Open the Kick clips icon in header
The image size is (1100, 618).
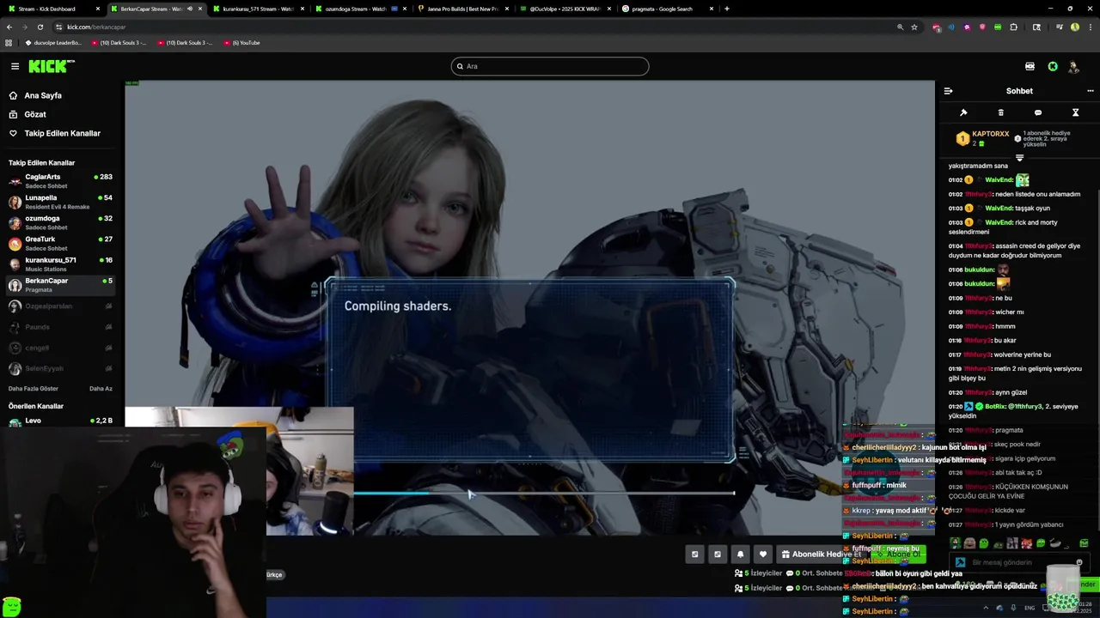click(1030, 66)
